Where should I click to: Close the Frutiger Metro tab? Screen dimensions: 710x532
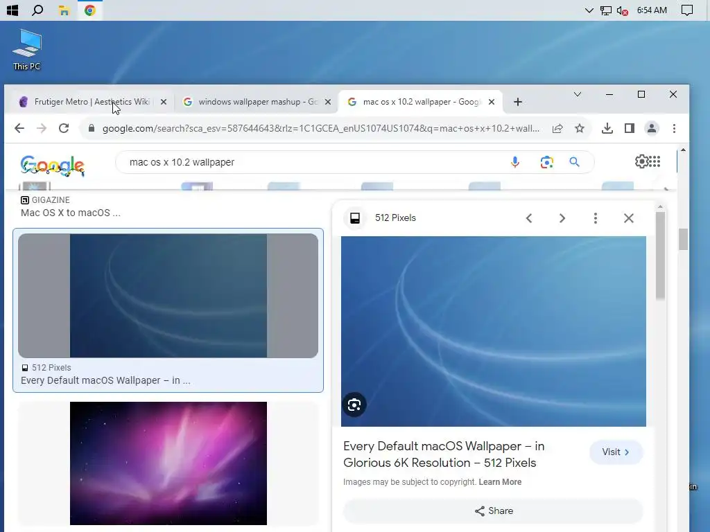click(164, 102)
